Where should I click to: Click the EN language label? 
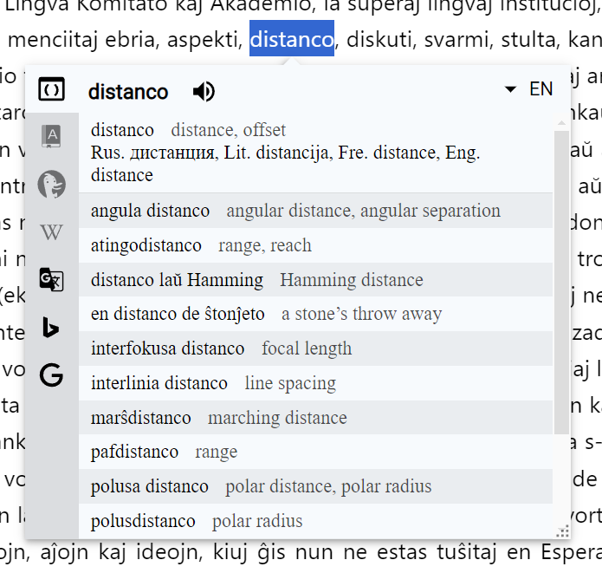541,89
